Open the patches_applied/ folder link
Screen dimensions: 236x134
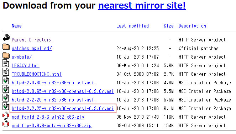[x=32, y=49]
